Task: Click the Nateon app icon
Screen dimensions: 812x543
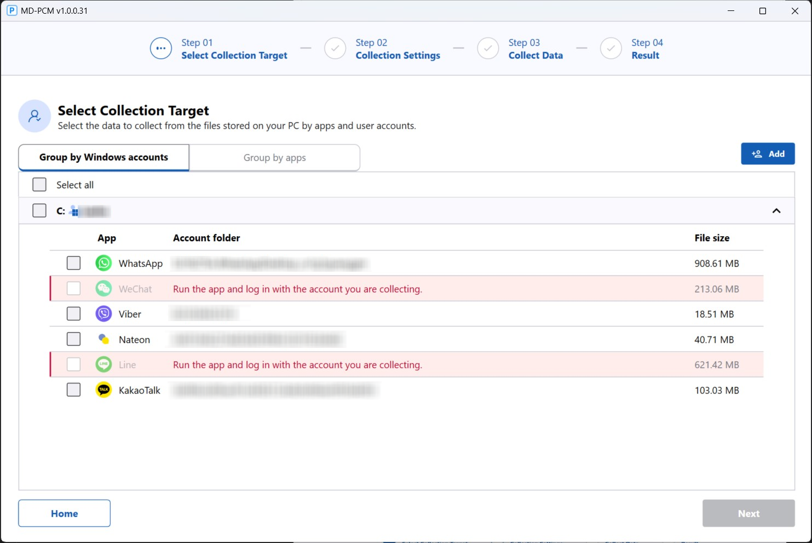Action: pyautogui.click(x=103, y=339)
